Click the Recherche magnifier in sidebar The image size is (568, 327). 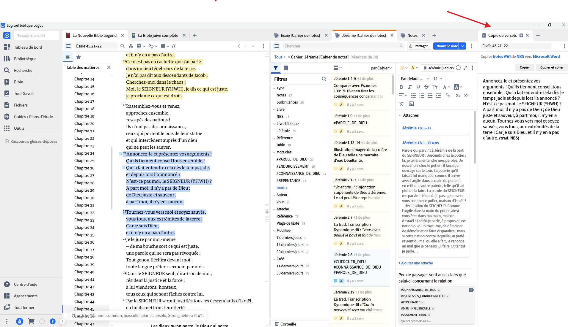point(7,70)
